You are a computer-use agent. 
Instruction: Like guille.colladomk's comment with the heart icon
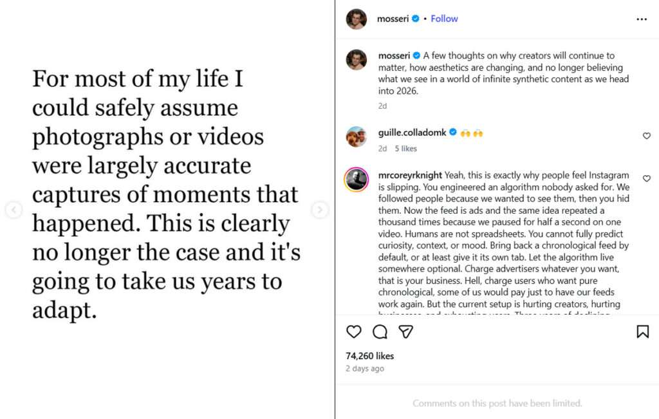(646, 136)
